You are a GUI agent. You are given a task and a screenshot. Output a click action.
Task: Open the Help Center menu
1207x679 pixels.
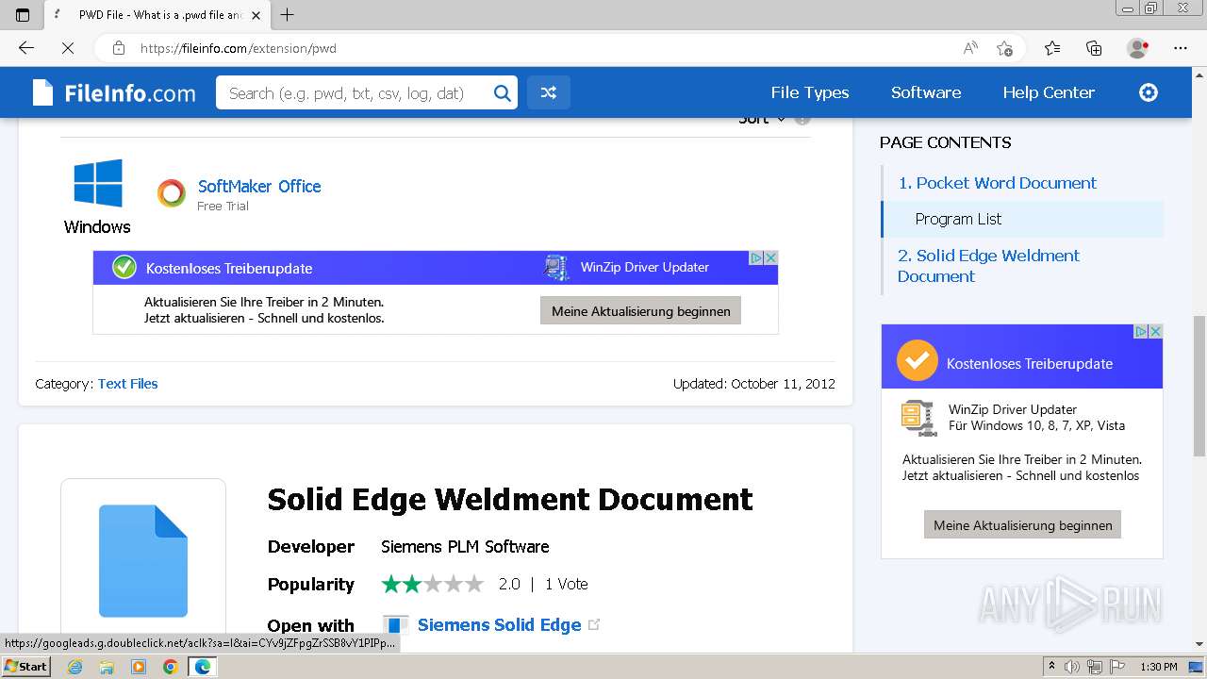(x=1049, y=92)
